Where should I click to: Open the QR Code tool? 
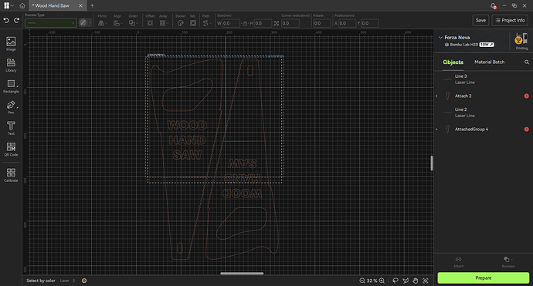pyautogui.click(x=11, y=149)
